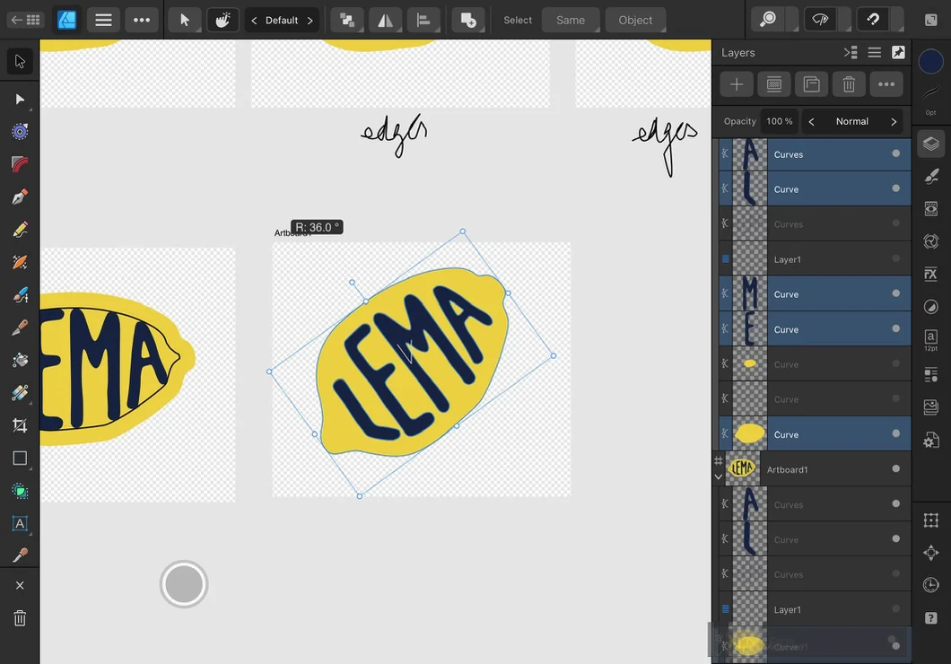The width and height of the screenshot is (951, 664).
Task: Collapse the Artboard1 layer group
Action: pyautogui.click(x=718, y=476)
